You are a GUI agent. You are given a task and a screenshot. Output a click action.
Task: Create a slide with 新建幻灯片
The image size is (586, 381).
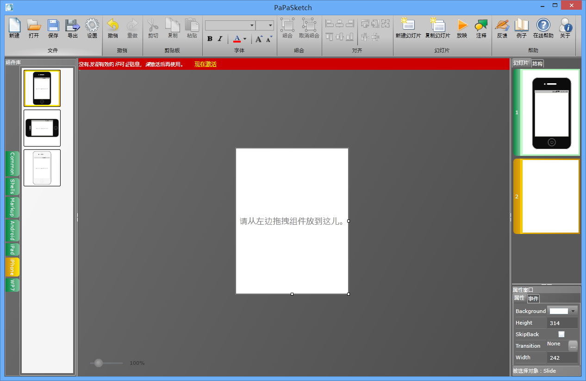click(408, 28)
